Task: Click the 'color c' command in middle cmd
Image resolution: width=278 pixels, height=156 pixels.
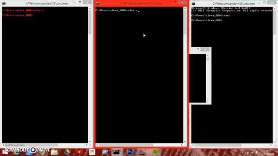Action: (132, 10)
